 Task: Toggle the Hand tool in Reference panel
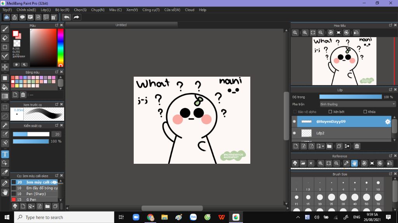click(x=354, y=163)
